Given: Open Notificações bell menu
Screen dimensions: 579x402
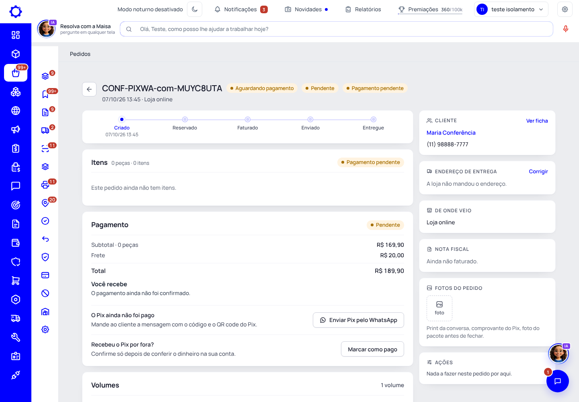Looking at the screenshot, I should coord(241,9).
